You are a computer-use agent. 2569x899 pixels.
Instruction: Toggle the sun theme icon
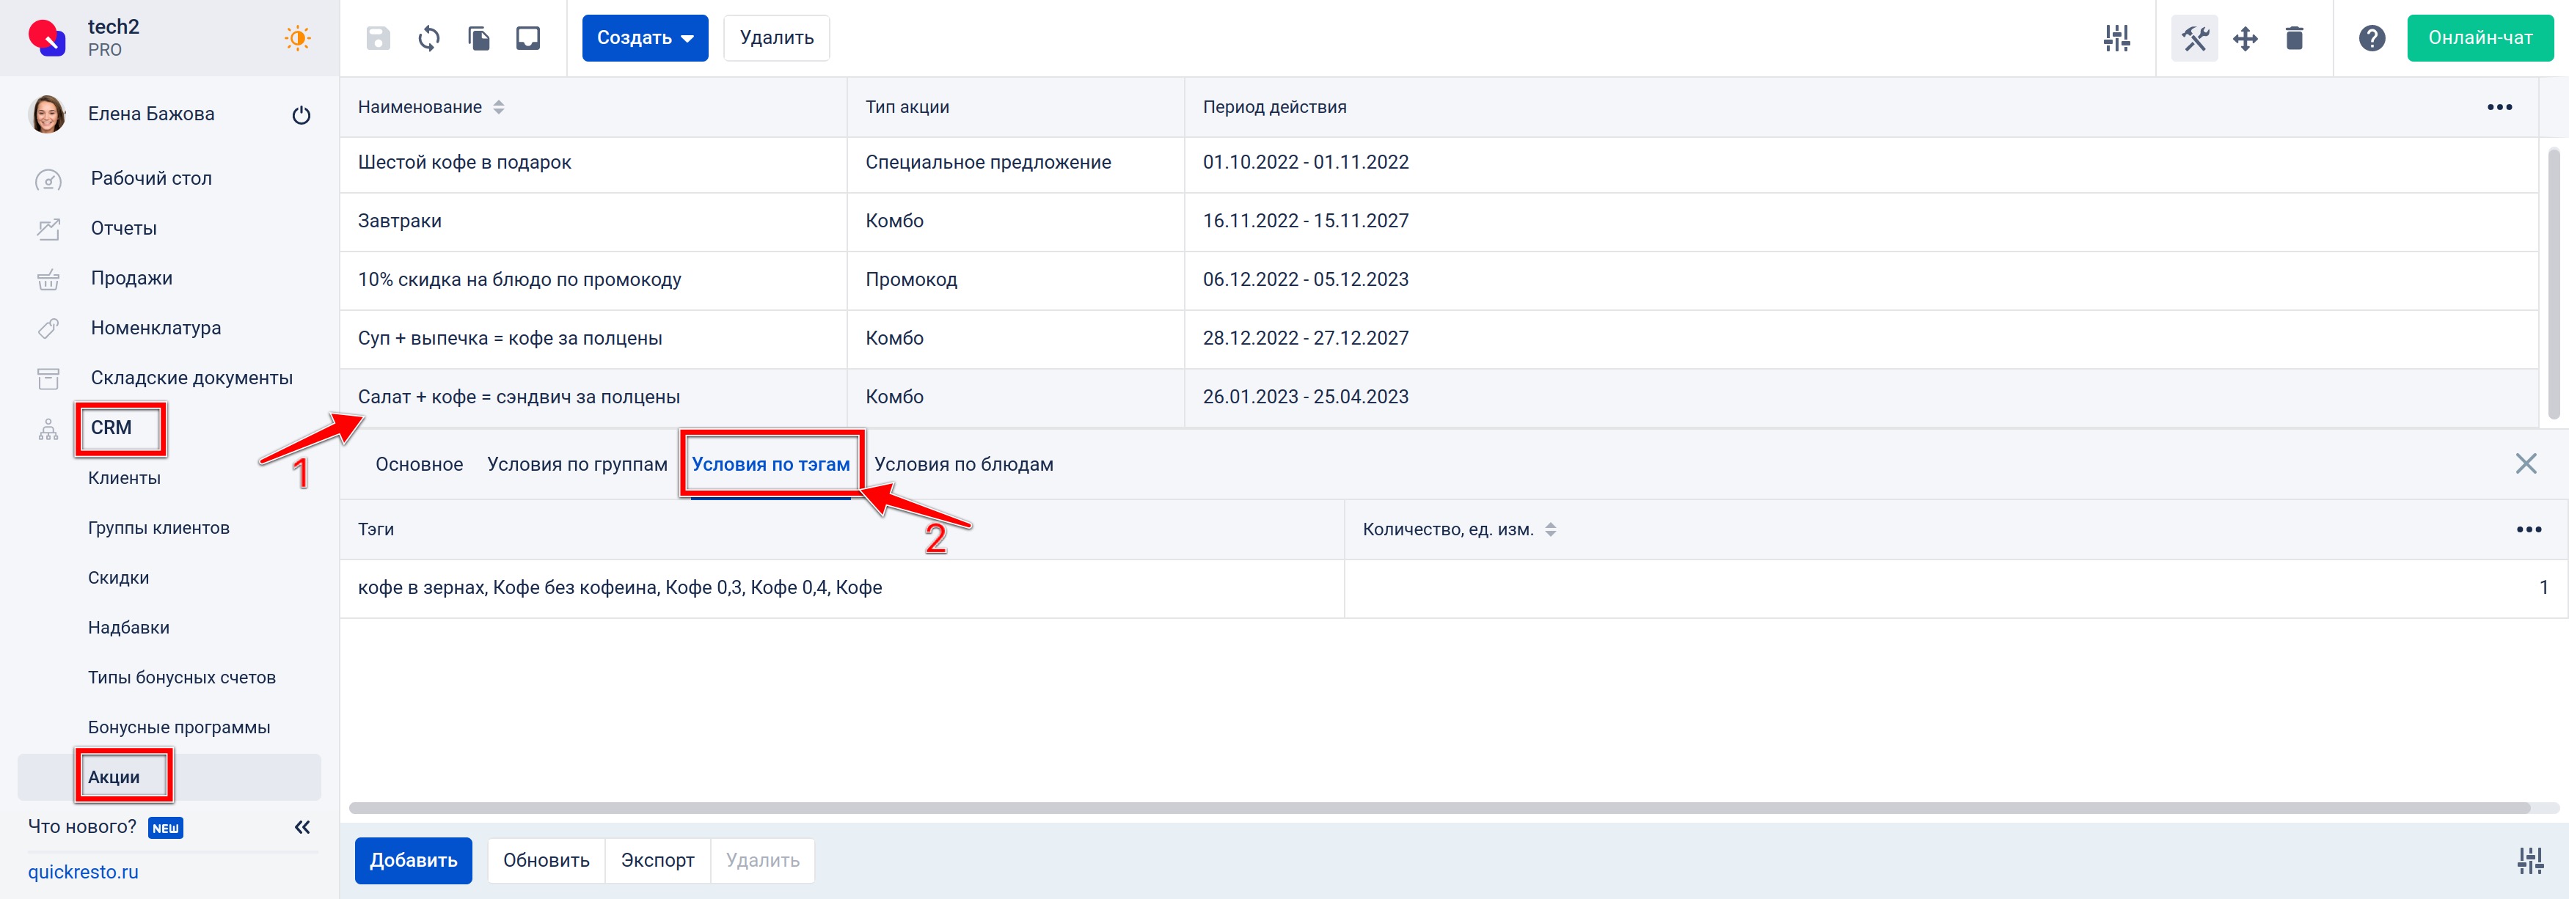[x=297, y=38]
